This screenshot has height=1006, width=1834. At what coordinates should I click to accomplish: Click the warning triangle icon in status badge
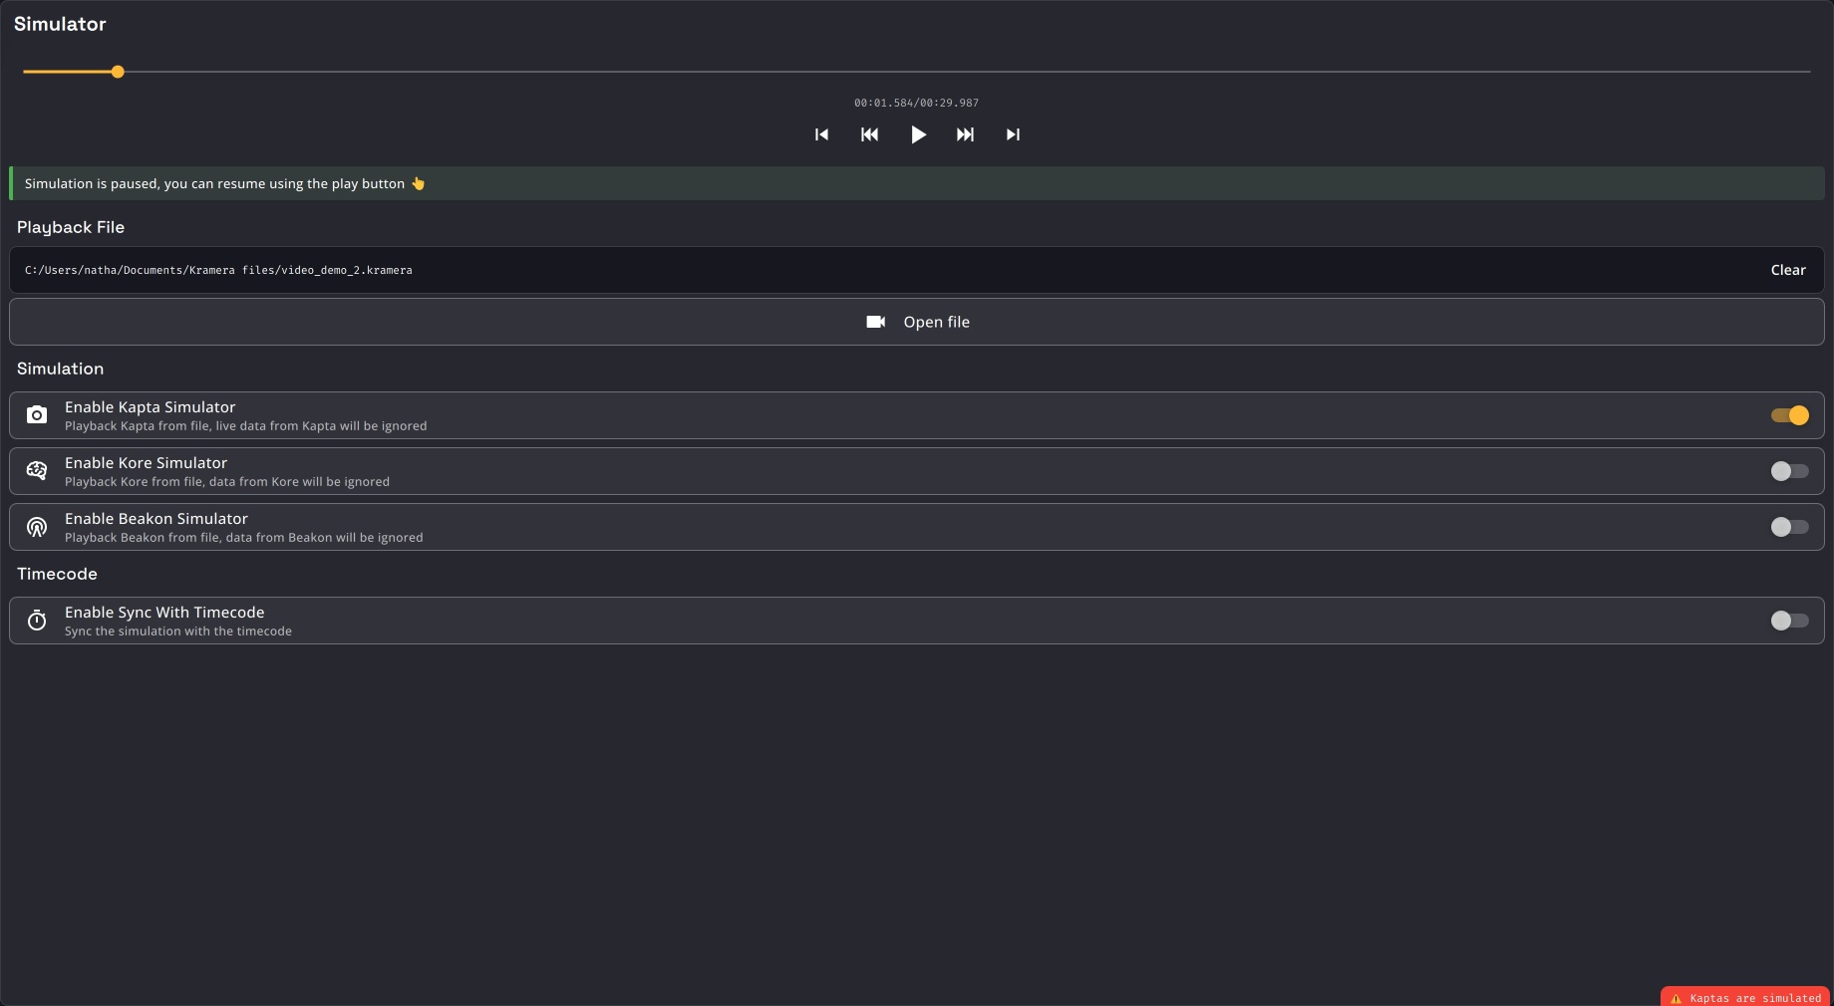click(1677, 998)
